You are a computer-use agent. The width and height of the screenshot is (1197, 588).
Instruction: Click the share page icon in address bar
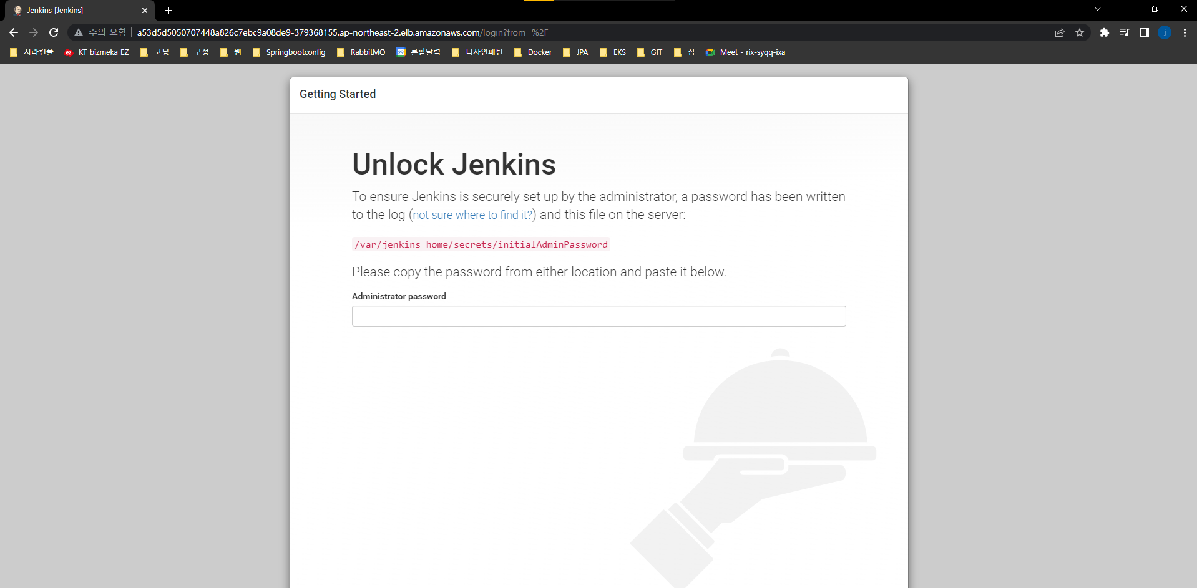tap(1060, 32)
